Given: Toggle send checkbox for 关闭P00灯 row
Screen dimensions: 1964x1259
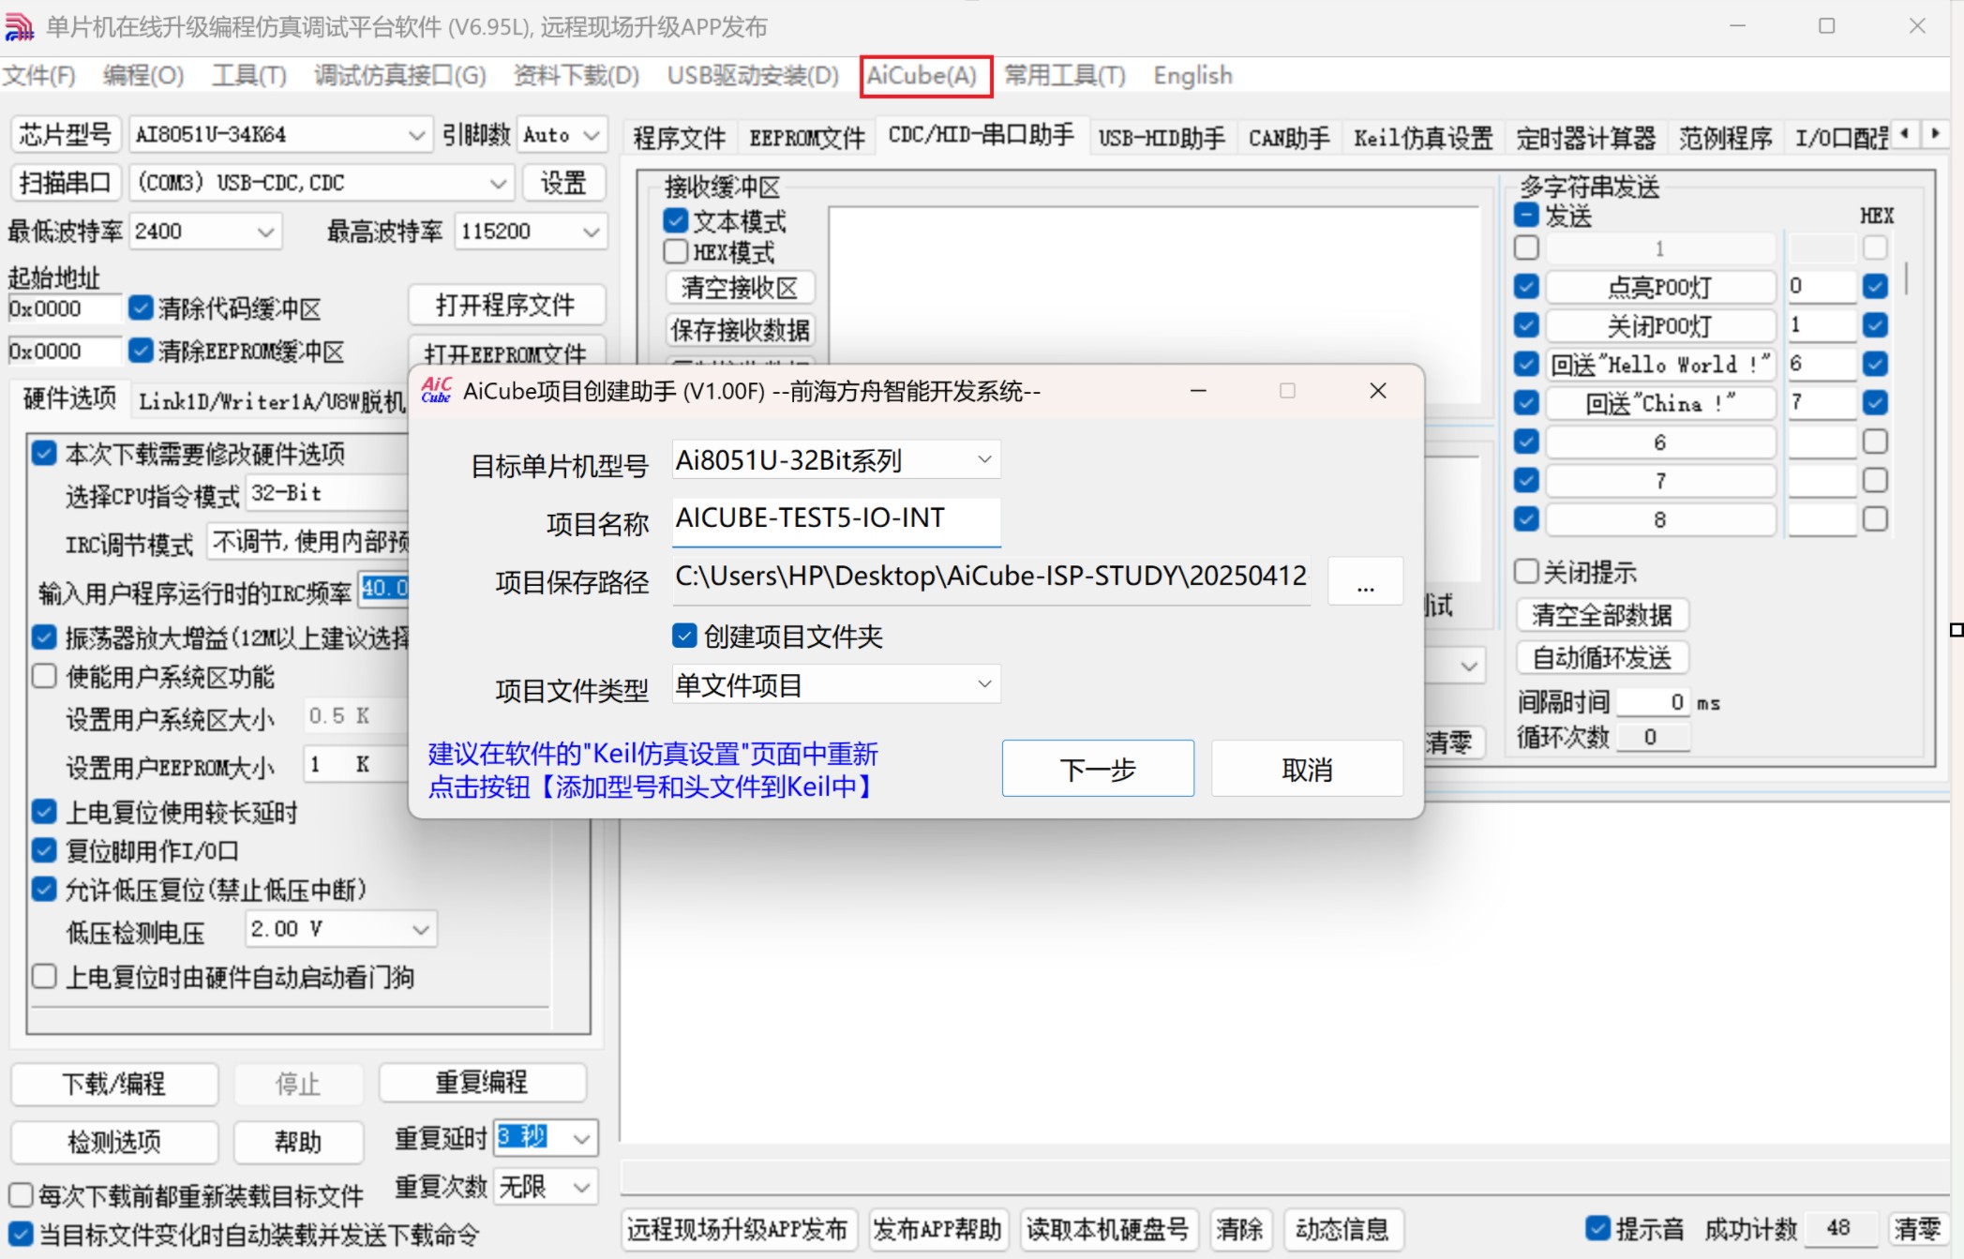Looking at the screenshot, I should click(x=1526, y=325).
